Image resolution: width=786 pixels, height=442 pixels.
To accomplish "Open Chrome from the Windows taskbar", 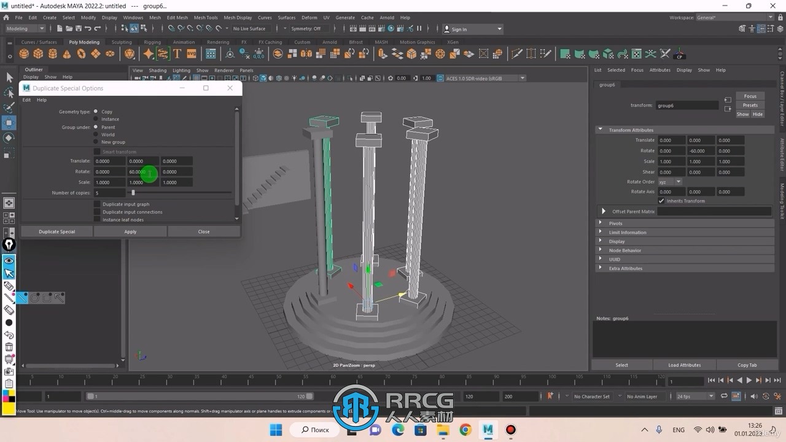I will [465, 430].
